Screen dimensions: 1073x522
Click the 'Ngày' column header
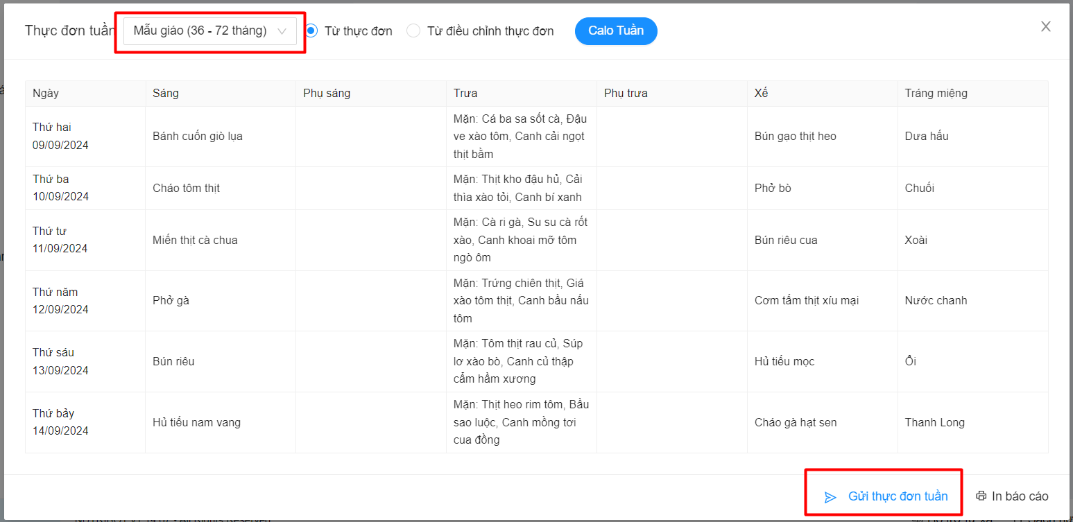tap(46, 93)
